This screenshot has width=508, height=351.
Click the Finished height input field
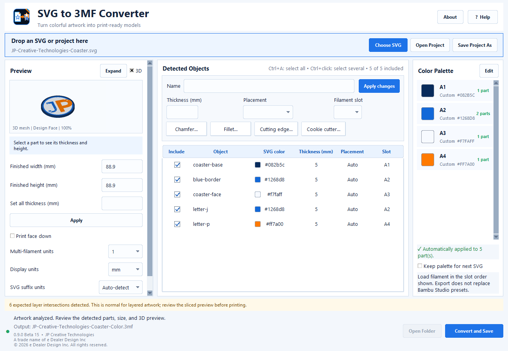[x=122, y=185]
